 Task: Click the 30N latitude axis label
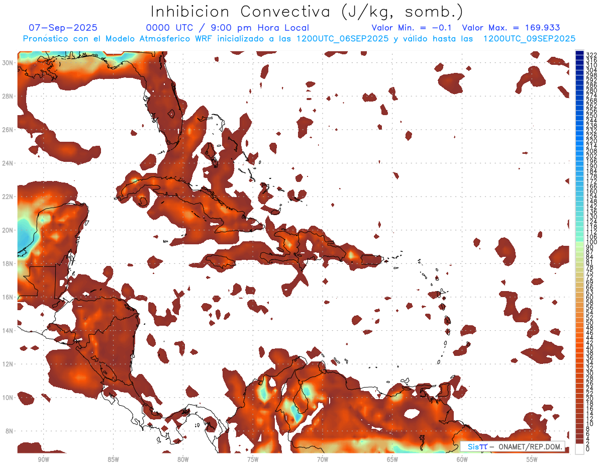tap(8, 62)
